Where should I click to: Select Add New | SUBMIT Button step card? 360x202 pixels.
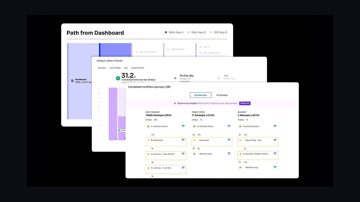click(258, 156)
